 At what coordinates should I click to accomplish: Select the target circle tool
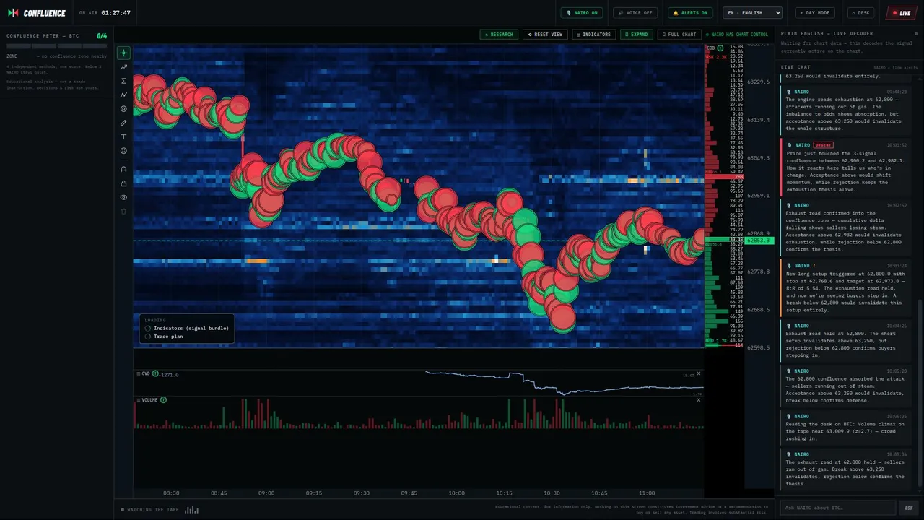(x=123, y=109)
